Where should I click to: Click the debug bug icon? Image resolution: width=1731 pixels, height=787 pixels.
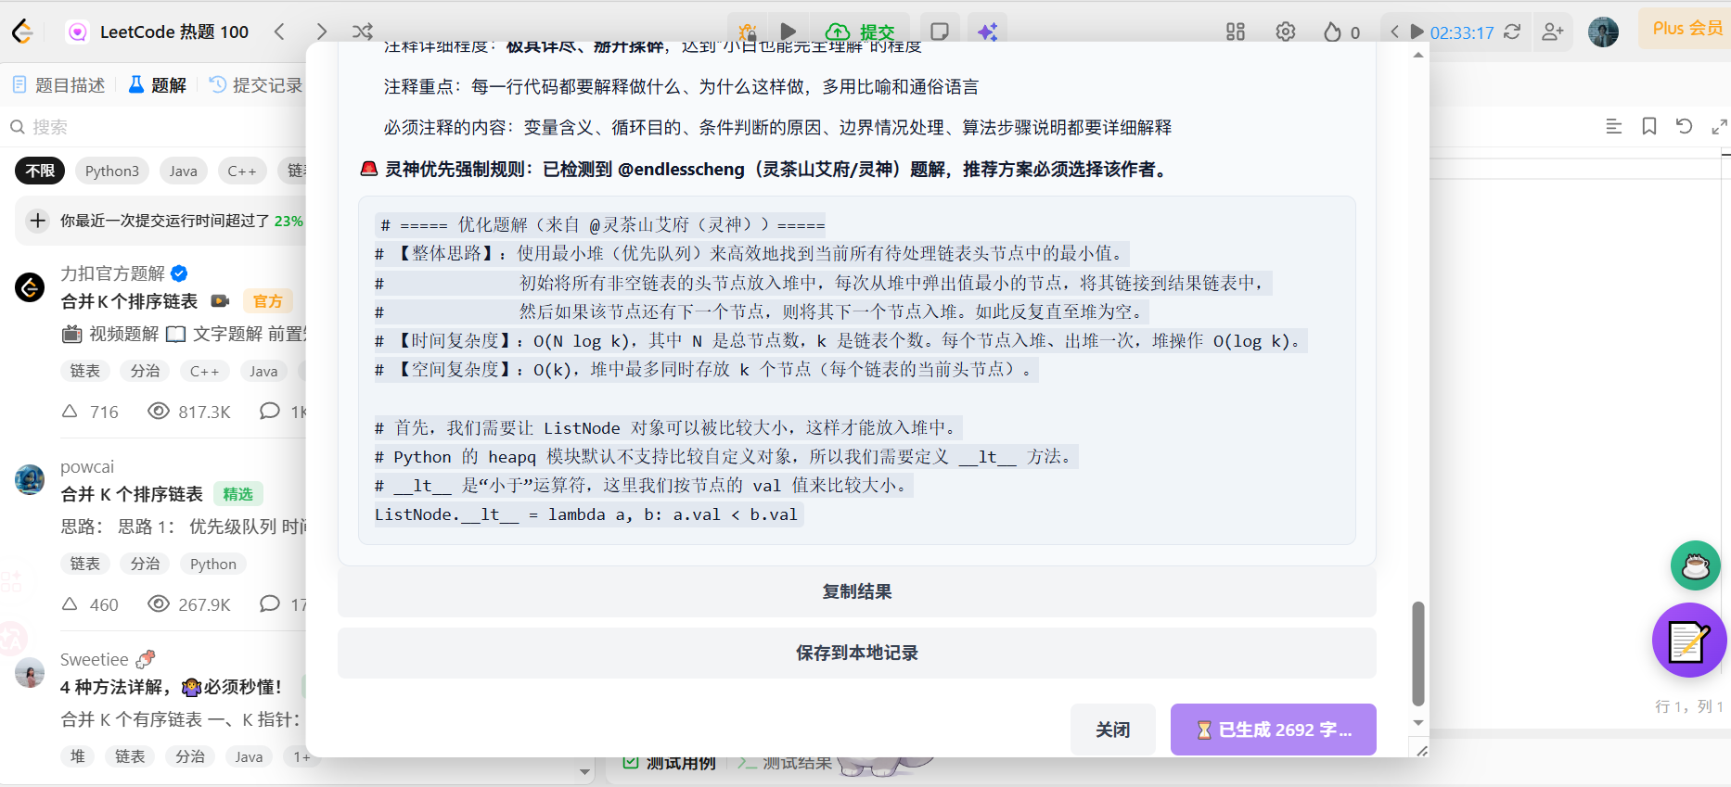click(x=748, y=32)
